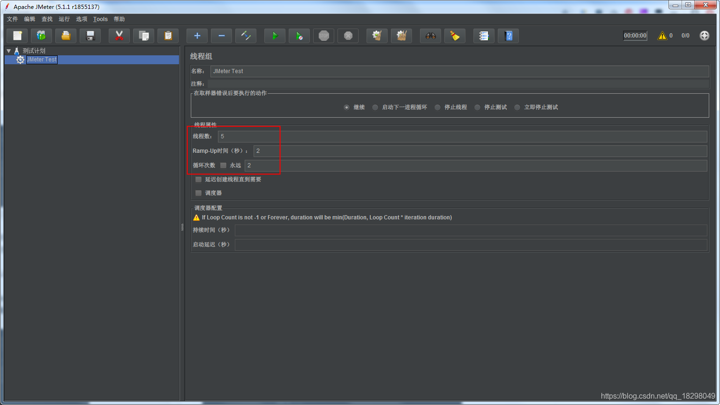Click the Shutdown threads icon
720x405 pixels.
[348, 36]
